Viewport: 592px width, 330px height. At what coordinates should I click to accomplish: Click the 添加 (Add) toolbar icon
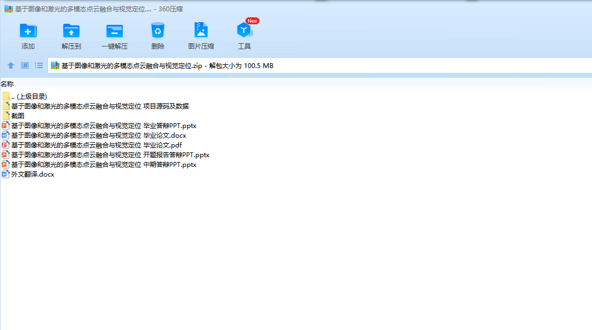(28, 31)
